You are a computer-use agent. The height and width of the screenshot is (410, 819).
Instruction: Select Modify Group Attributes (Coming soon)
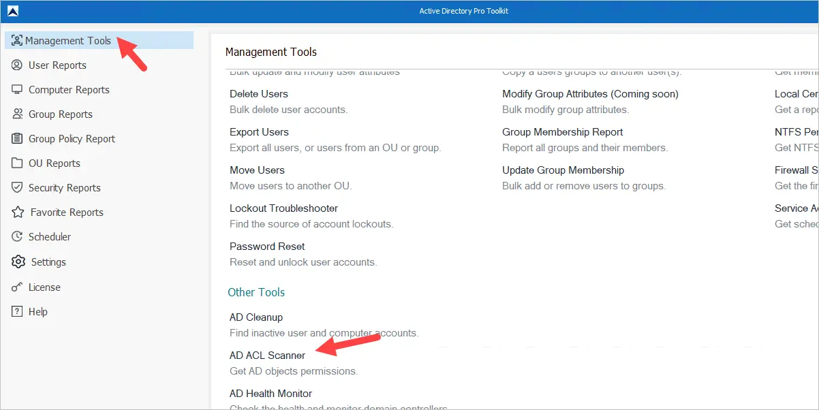pyautogui.click(x=590, y=94)
